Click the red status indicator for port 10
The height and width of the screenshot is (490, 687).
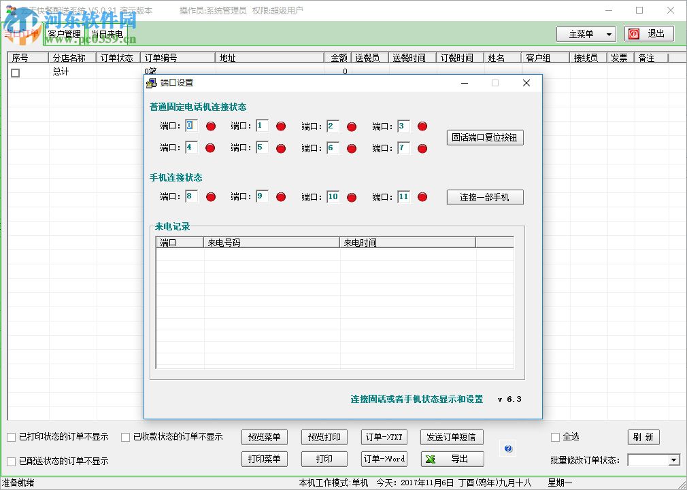coord(352,198)
